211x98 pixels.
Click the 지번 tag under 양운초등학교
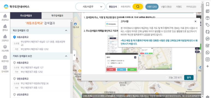(x=16, y=88)
